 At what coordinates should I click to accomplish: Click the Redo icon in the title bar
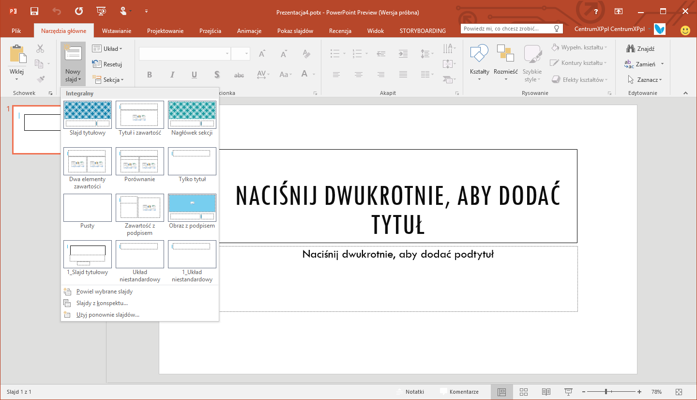(x=79, y=11)
